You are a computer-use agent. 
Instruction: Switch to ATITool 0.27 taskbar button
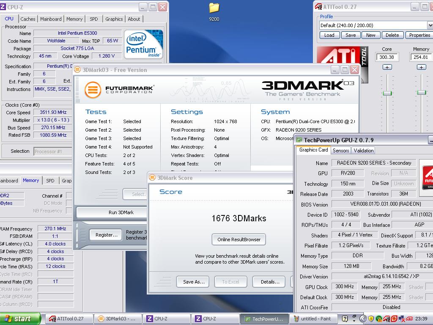[x=69, y=319]
